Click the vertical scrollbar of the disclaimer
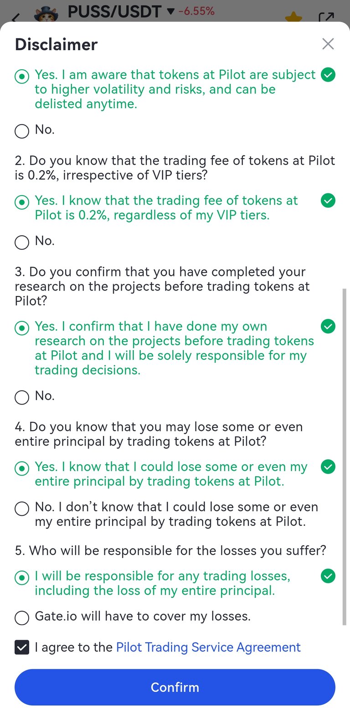Image resolution: width=350 pixels, height=720 pixels. click(345, 456)
